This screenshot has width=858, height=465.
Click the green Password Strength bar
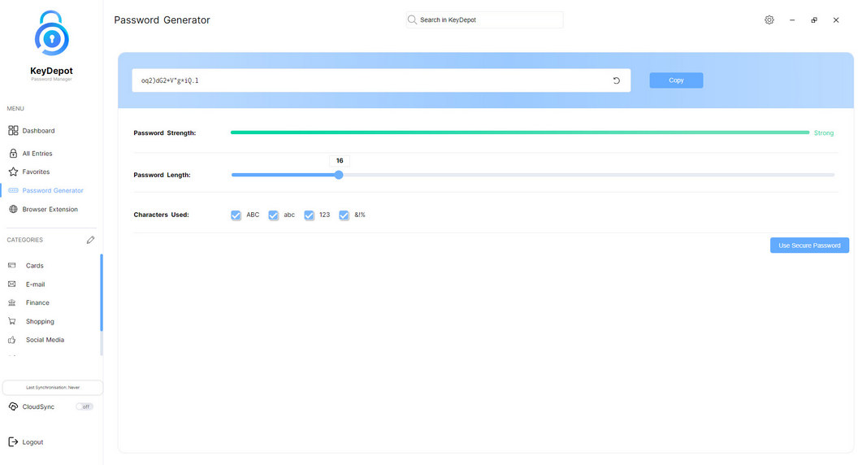point(520,133)
